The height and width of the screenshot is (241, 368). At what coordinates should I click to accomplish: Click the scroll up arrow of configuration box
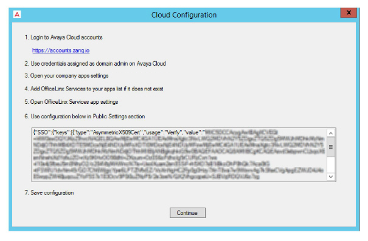(x=331, y=134)
